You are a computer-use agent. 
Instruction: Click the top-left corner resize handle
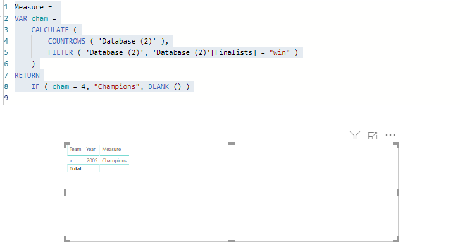[x=67, y=145]
